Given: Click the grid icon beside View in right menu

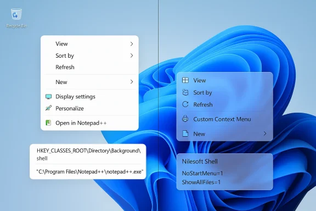Looking at the screenshot, I should (x=185, y=80).
